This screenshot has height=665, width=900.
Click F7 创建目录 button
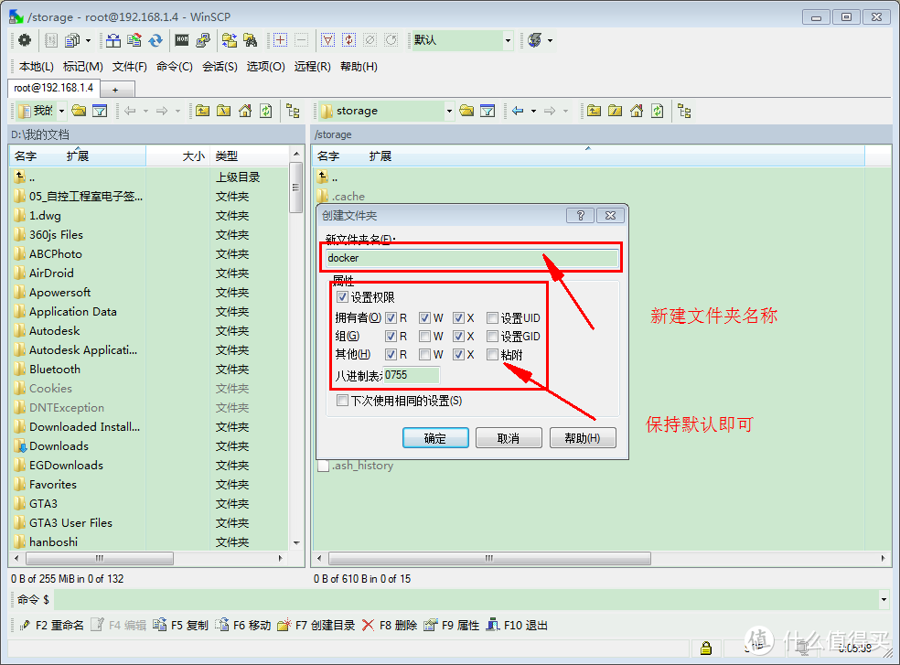click(x=316, y=625)
